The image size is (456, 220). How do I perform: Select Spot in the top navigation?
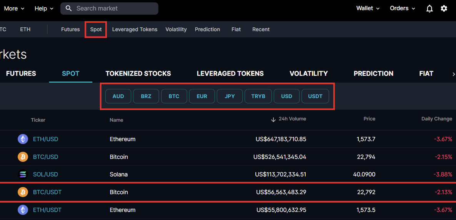coord(96,29)
